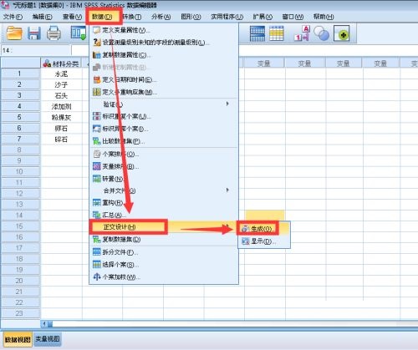Select 转置(N) transpose entry
The height and width of the screenshot is (350, 418).
tap(164, 179)
